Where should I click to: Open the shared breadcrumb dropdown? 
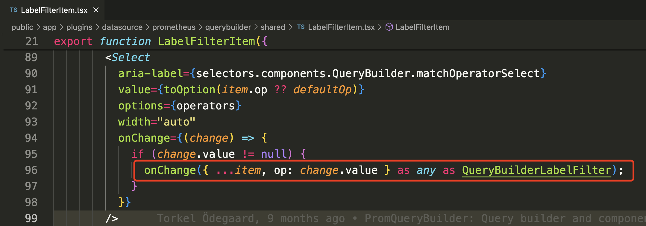pos(273,27)
